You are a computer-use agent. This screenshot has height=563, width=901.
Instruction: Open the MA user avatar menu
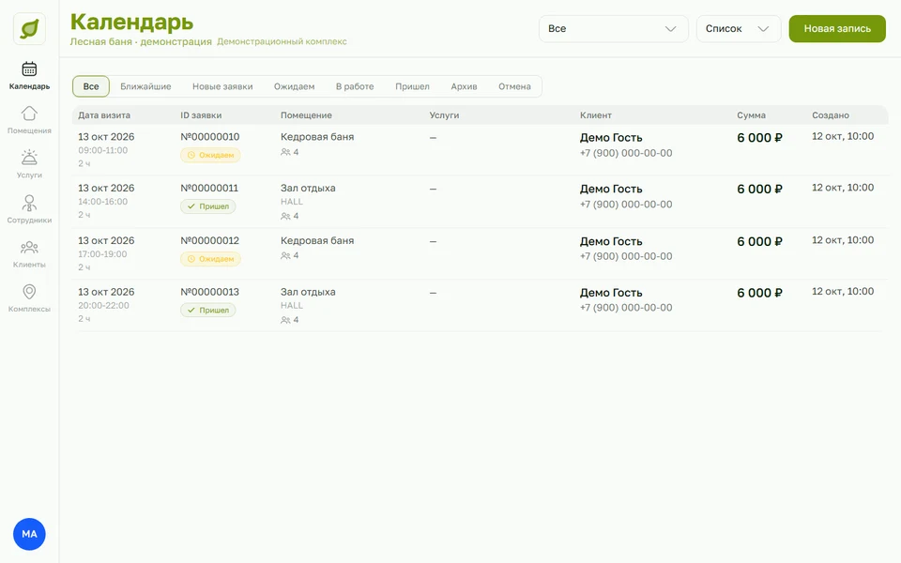[29, 534]
